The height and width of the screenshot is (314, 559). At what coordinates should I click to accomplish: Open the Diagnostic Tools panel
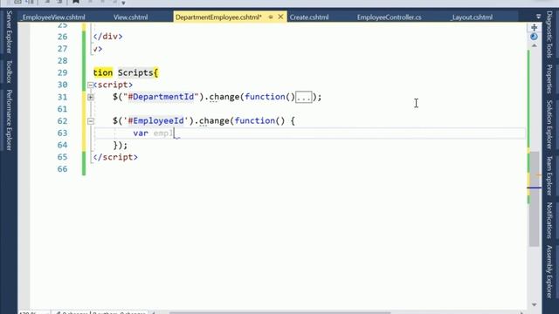tap(549, 34)
